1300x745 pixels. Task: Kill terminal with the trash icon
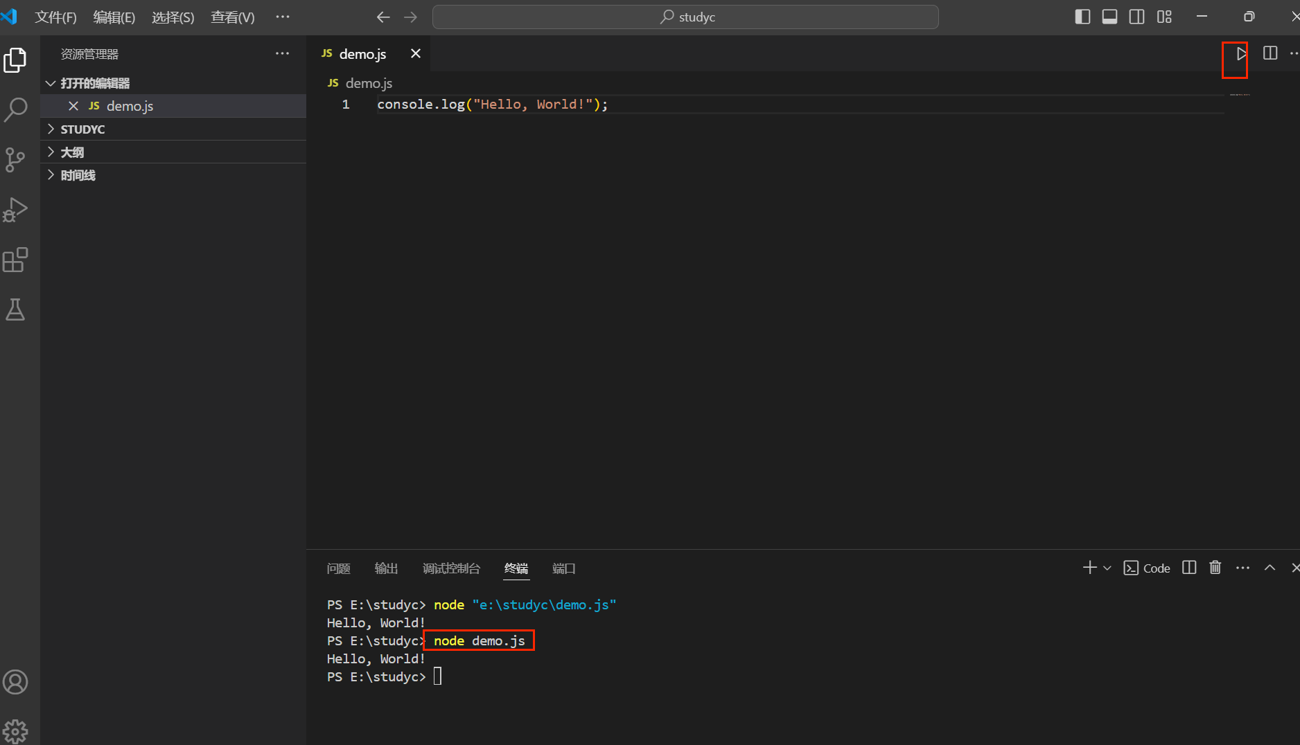(1215, 568)
